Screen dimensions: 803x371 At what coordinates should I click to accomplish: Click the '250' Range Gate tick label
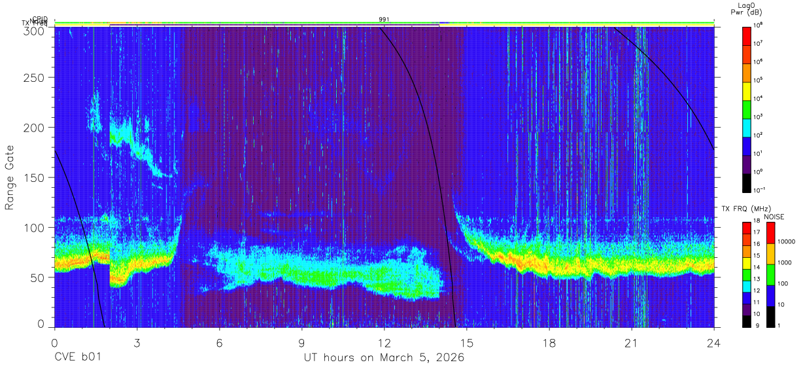coord(35,78)
